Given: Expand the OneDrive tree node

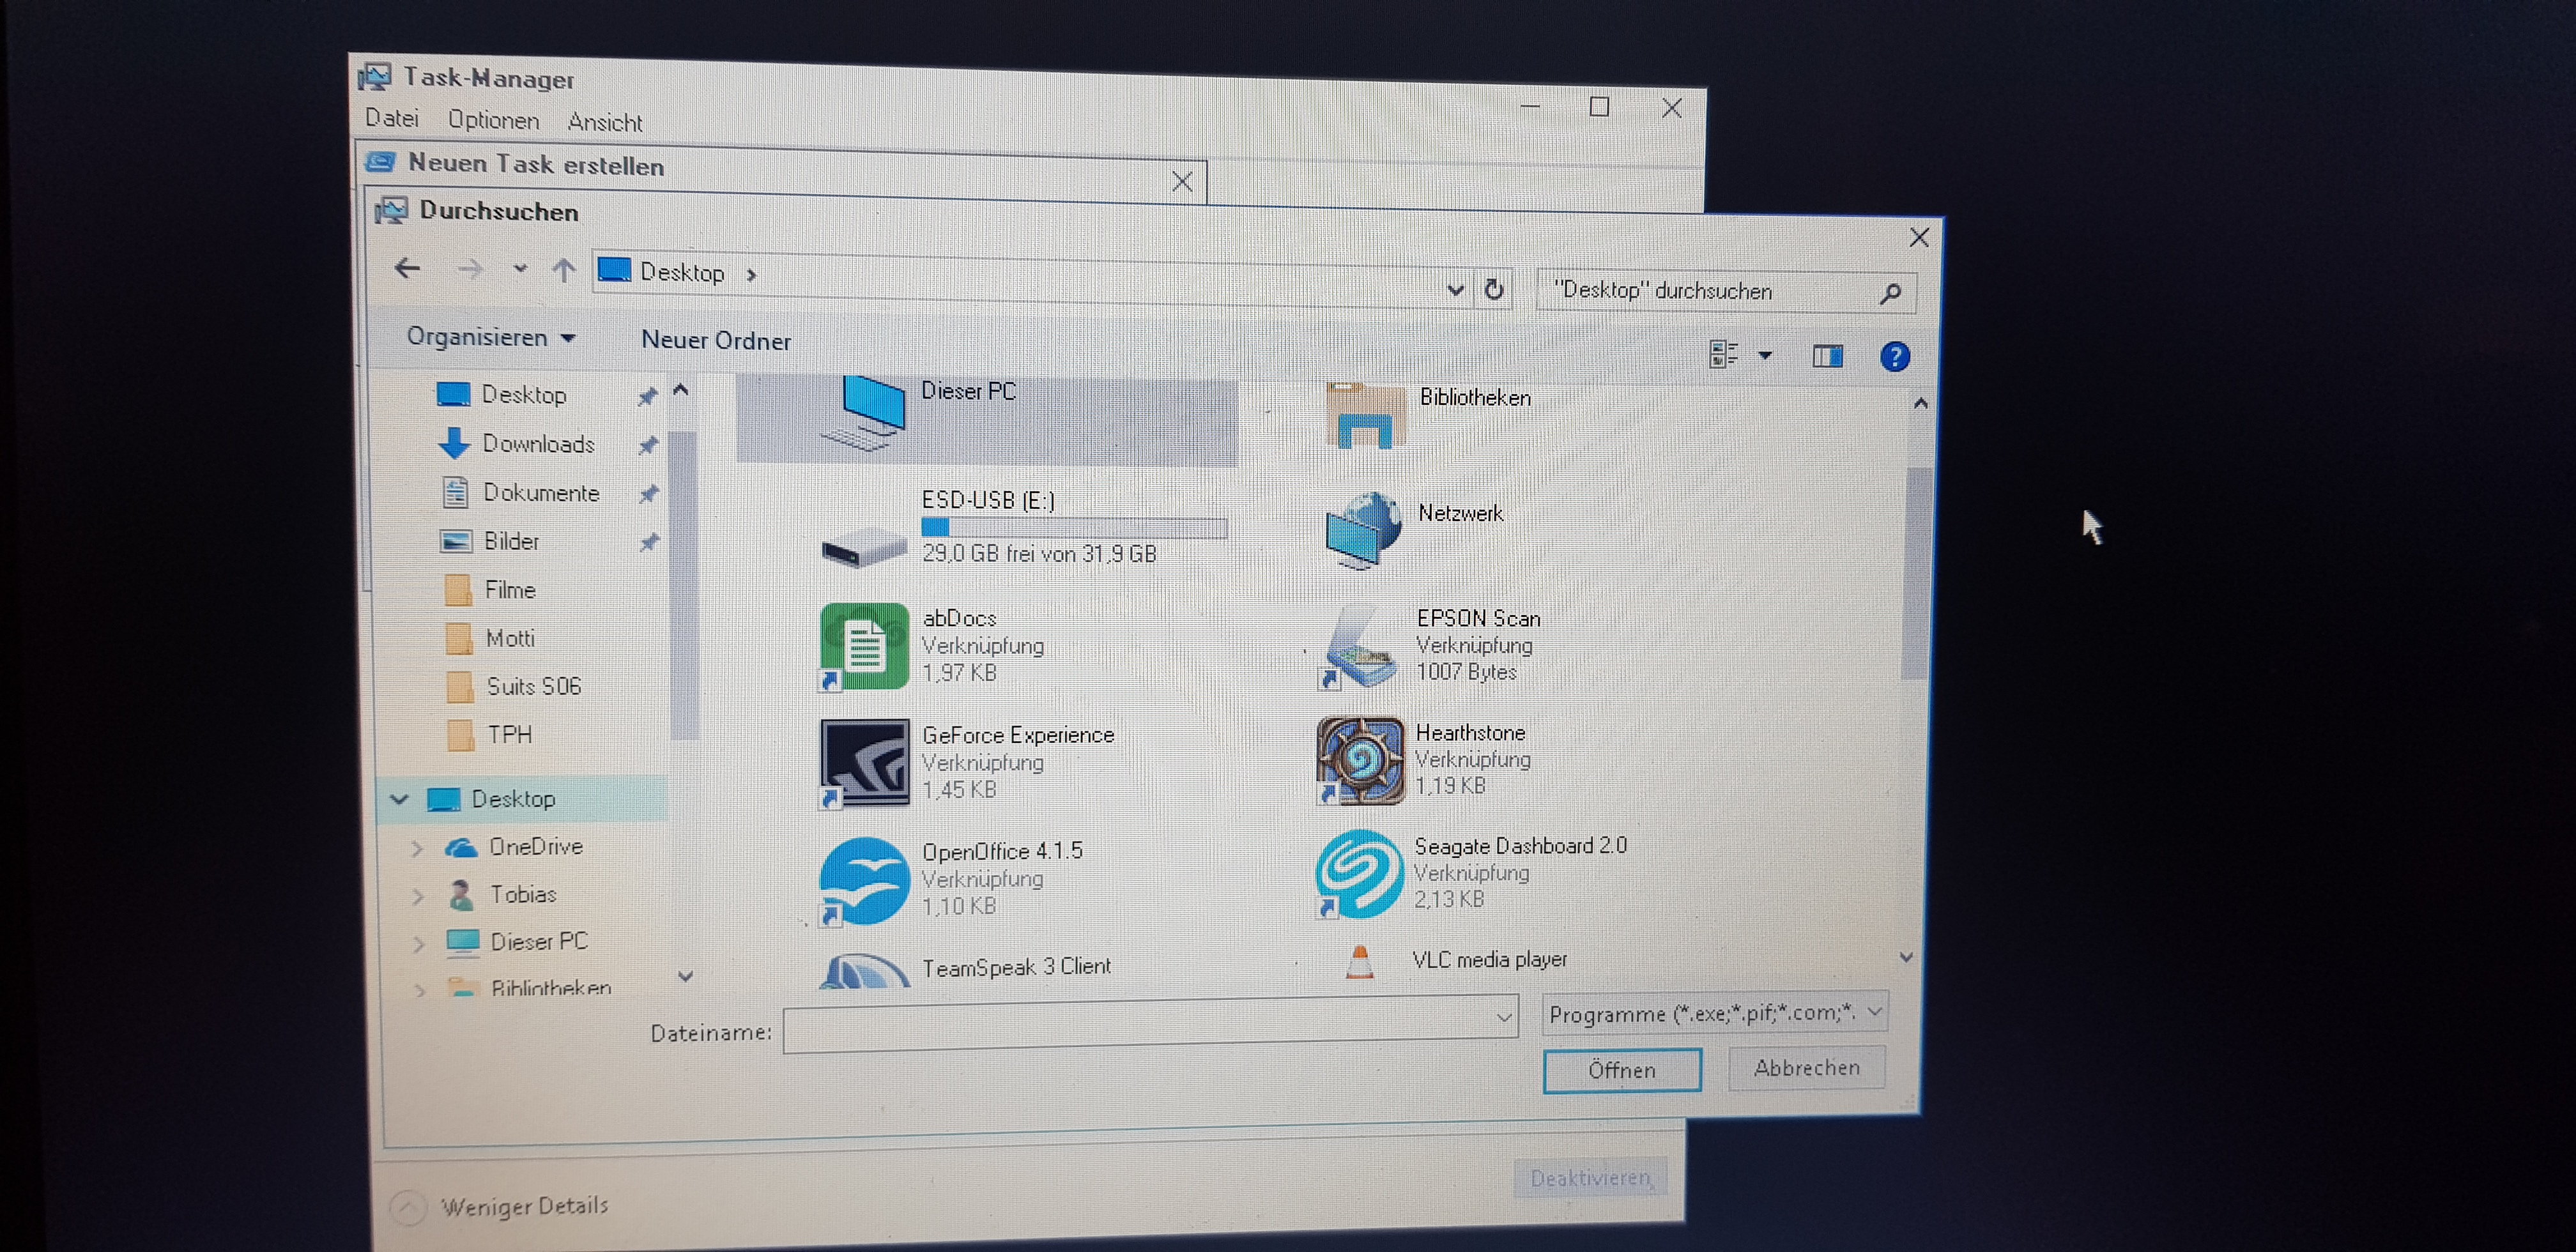Looking at the screenshot, I should pos(417,848).
